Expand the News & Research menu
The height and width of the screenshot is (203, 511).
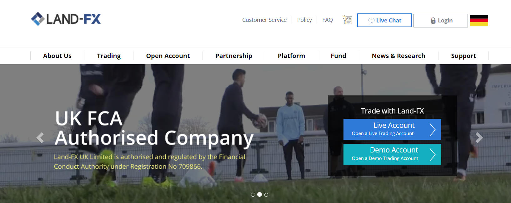click(398, 56)
